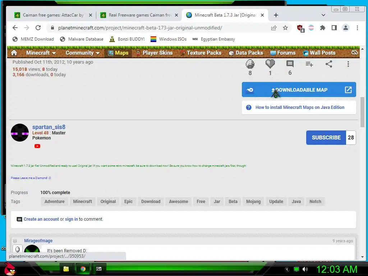Screen dimensions: 368x276
Task: Expand the Community nav dropdown
Action: click(82, 53)
